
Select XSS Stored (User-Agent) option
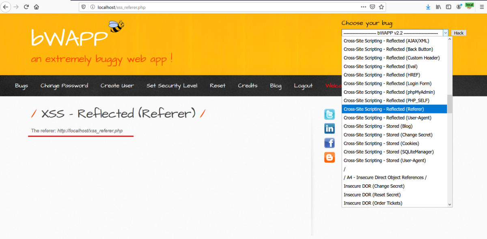(394, 160)
